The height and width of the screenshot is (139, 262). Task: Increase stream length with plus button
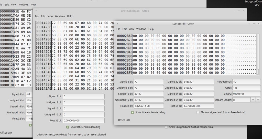(x=258, y=100)
